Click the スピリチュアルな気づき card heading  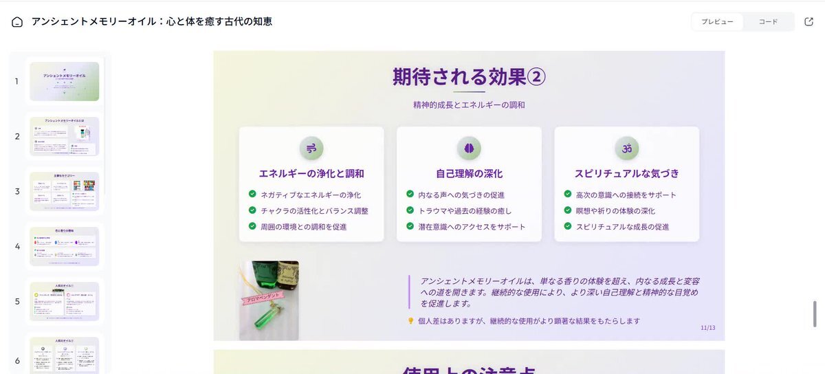tap(626, 173)
